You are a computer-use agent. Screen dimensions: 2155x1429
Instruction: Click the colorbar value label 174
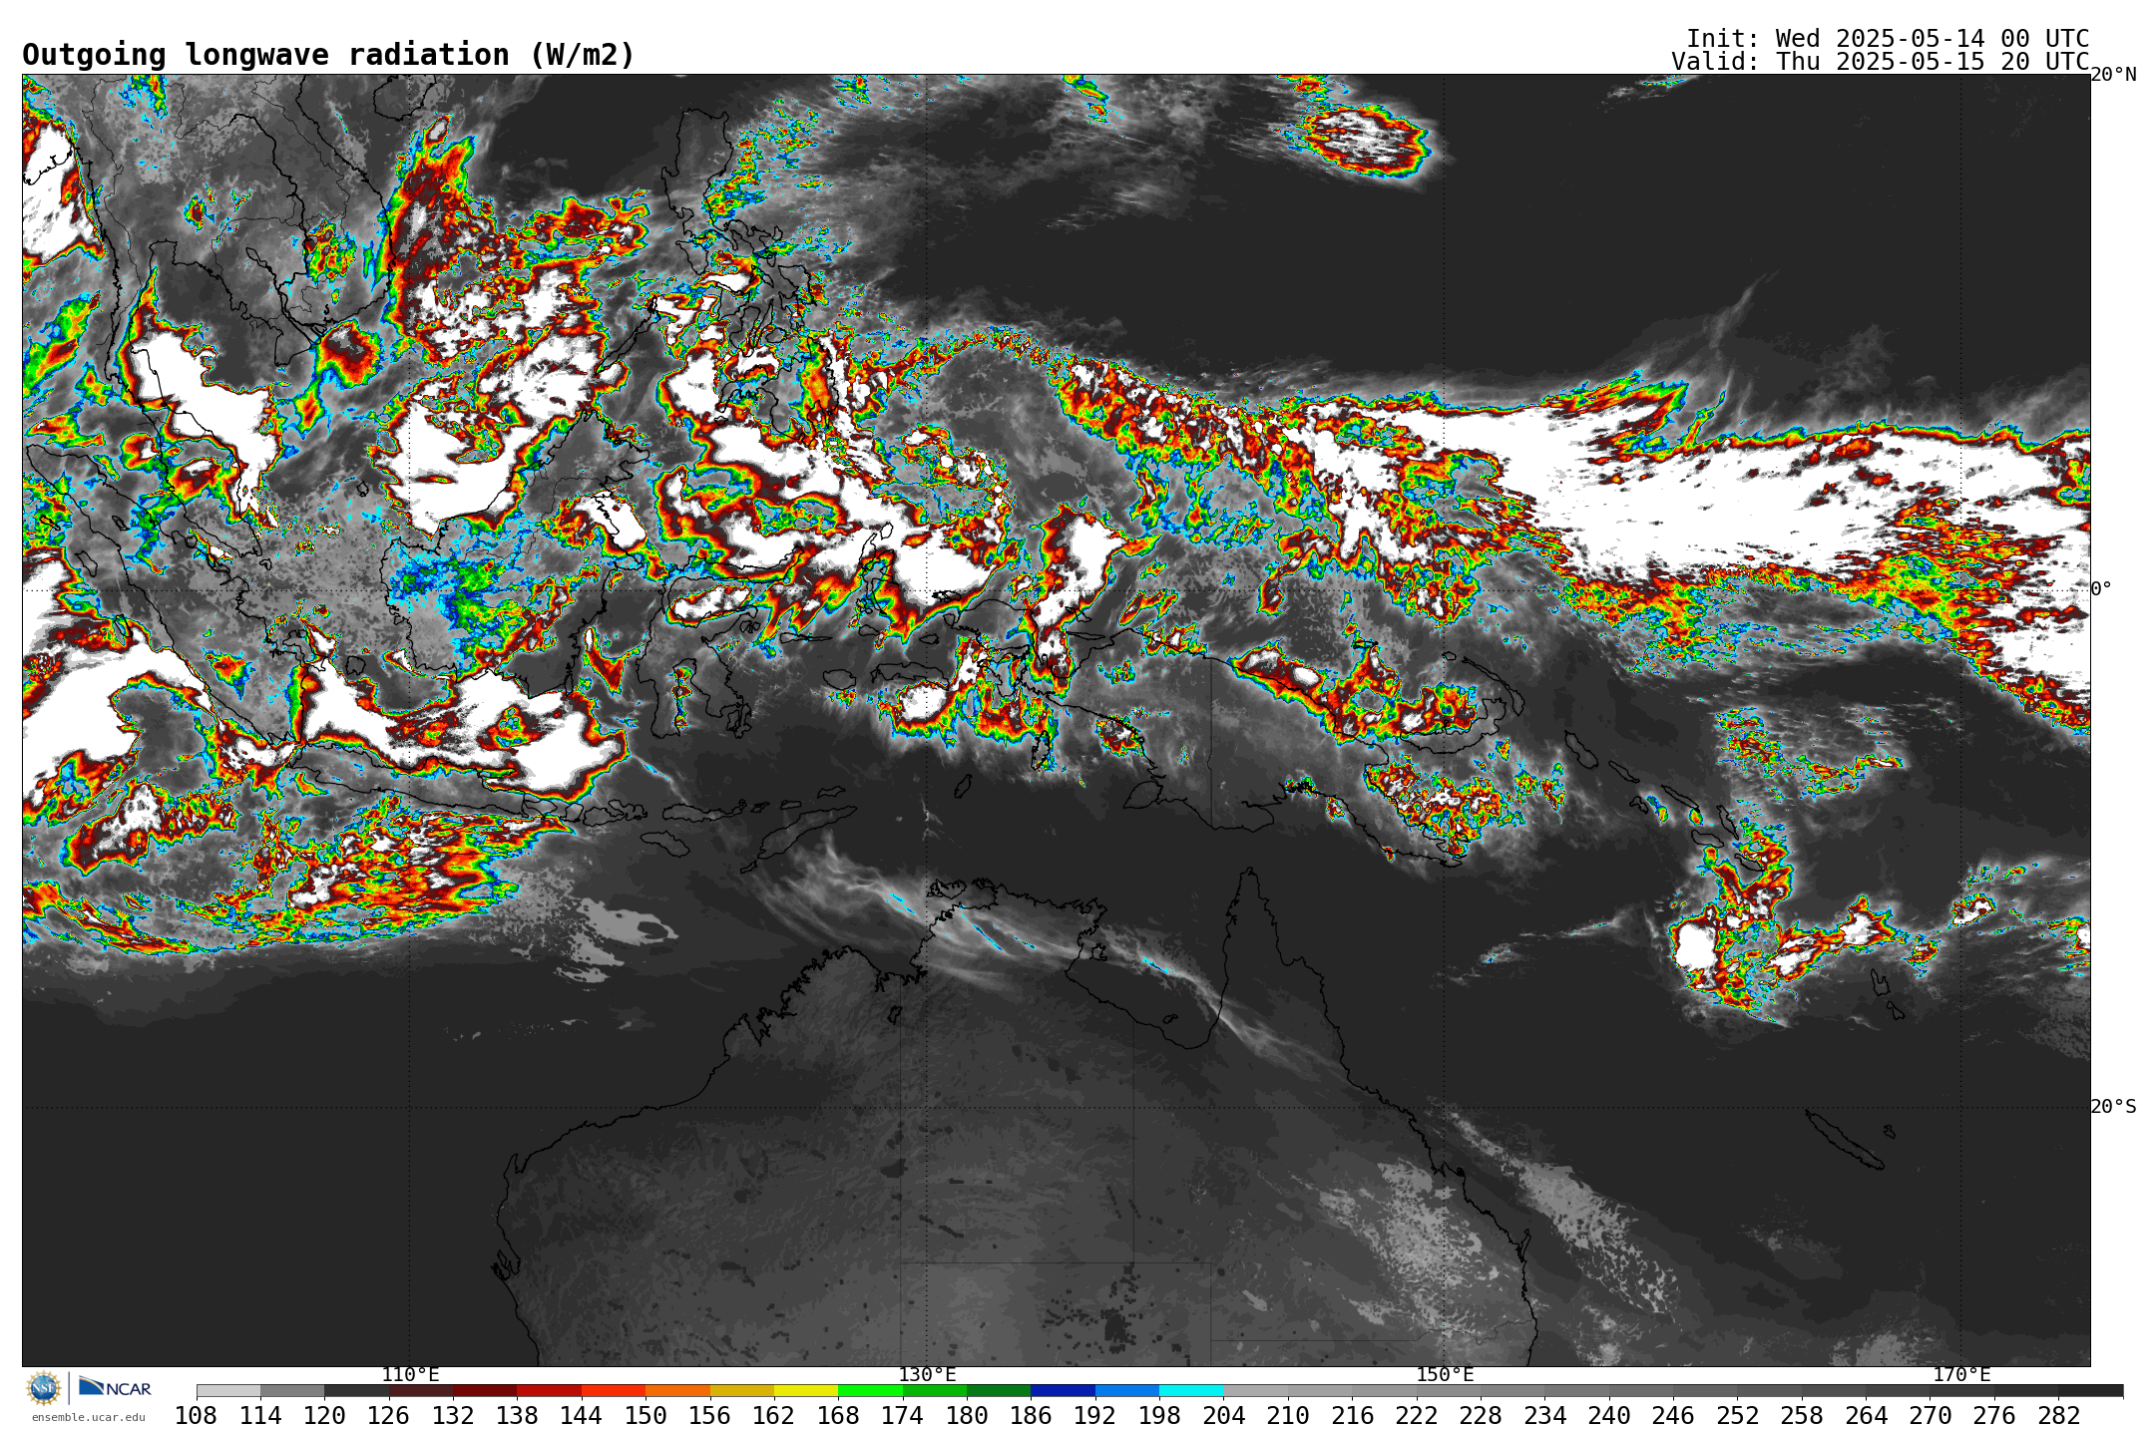902,1415
